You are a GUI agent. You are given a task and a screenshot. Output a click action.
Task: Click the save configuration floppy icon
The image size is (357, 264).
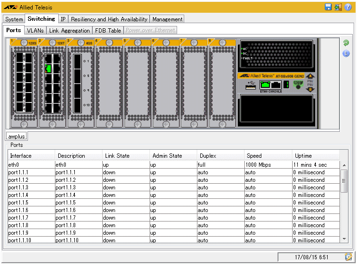click(328, 7)
